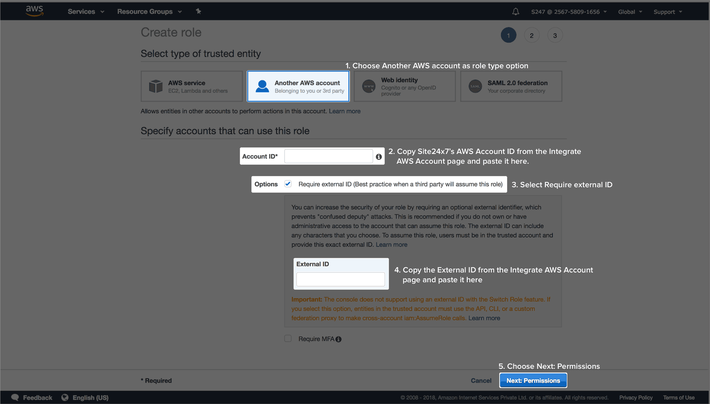The height and width of the screenshot is (404, 710).
Task: Open the English (US) language menu
Action: coord(90,397)
